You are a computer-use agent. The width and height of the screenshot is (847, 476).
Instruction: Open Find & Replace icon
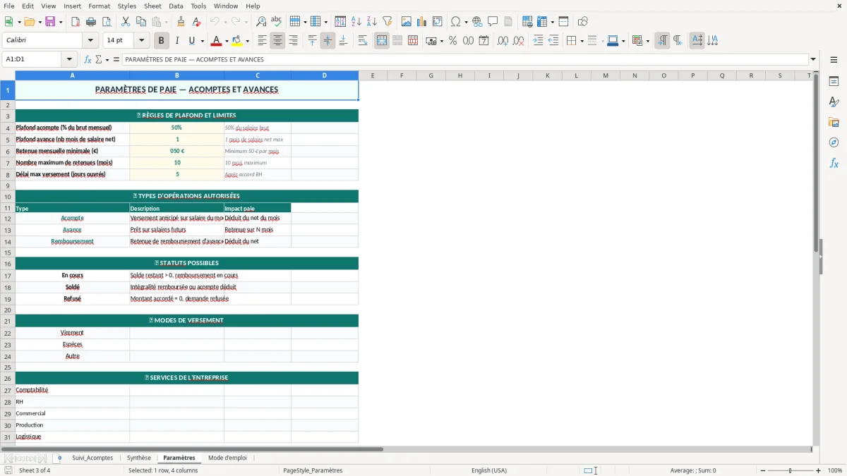261,22
